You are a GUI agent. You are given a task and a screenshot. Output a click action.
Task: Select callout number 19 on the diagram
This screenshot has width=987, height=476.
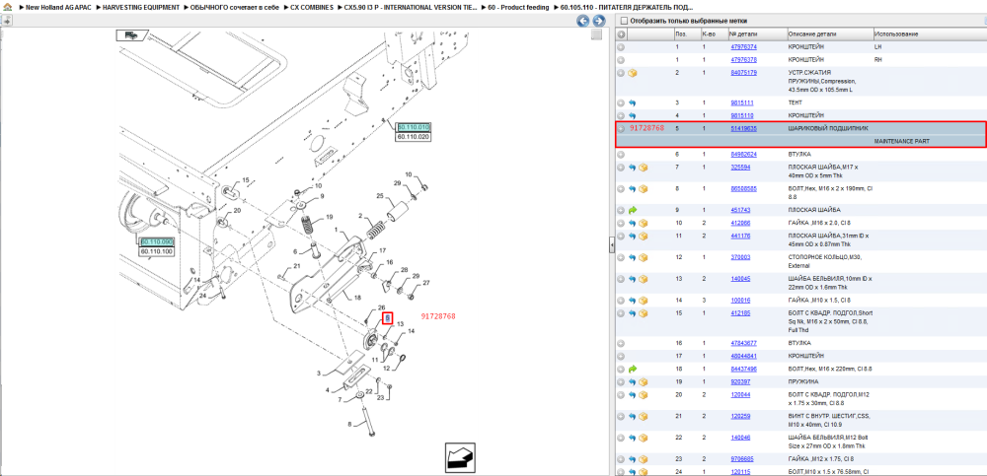click(x=330, y=217)
